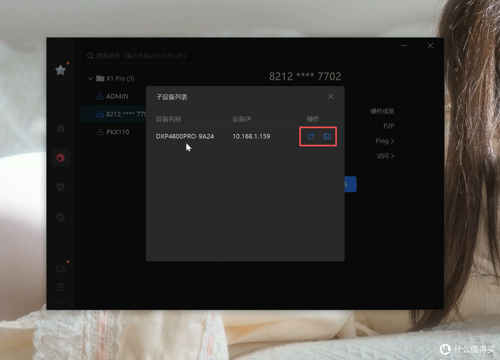Click the 硬件成员 label
This screenshot has height=360, width=500.
coord(382,111)
